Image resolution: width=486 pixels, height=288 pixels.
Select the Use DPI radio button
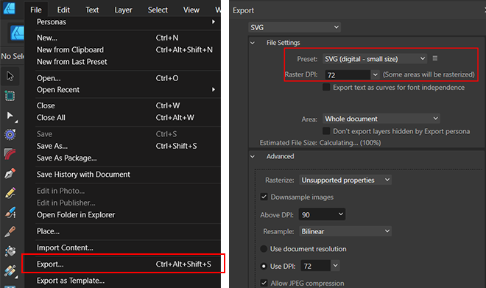point(264,266)
